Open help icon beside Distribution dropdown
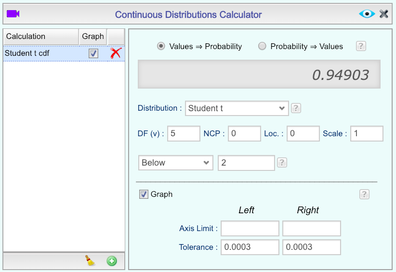Screen dimensions: 396x272 (x=296, y=108)
